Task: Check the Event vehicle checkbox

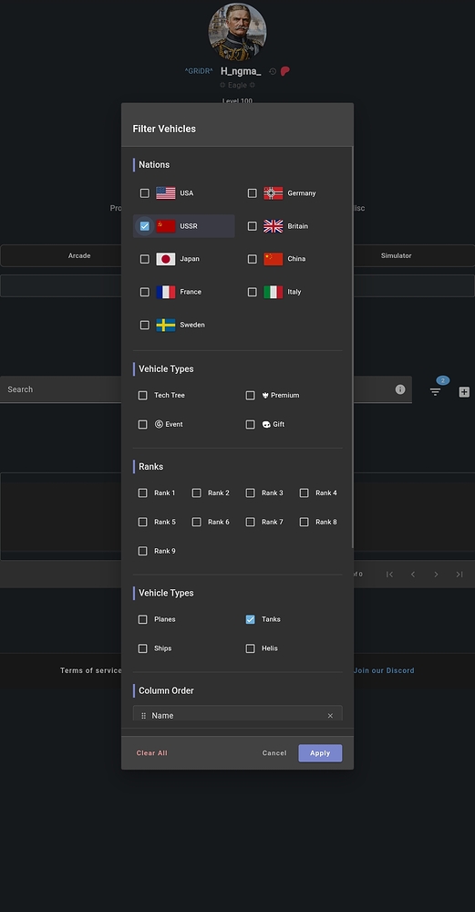Action: tap(142, 425)
